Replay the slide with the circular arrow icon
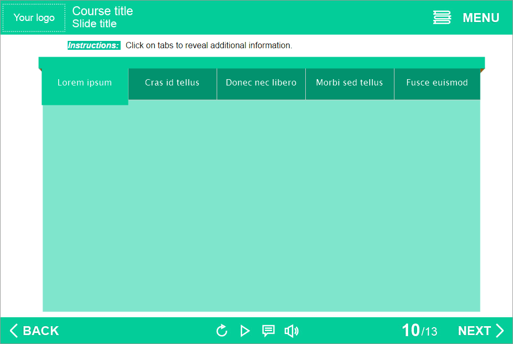The height and width of the screenshot is (344, 513). pyautogui.click(x=222, y=331)
